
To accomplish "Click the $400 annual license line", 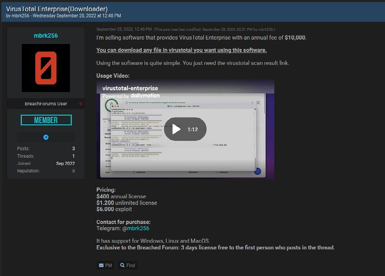I will point(121,196).
